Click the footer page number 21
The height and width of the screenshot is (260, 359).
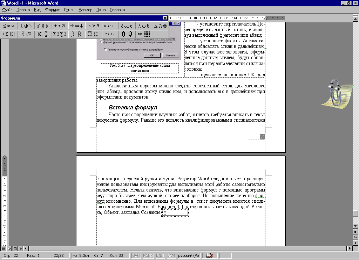(x=262, y=137)
